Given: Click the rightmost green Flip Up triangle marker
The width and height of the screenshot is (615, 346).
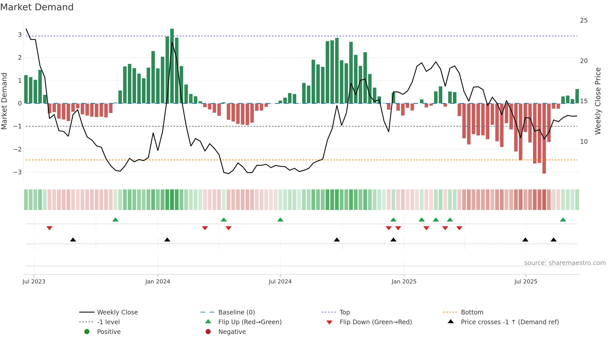Looking at the screenshot, I should pyautogui.click(x=563, y=220).
